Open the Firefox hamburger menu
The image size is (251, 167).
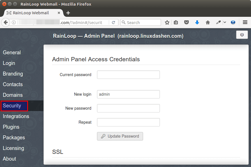[245, 23]
